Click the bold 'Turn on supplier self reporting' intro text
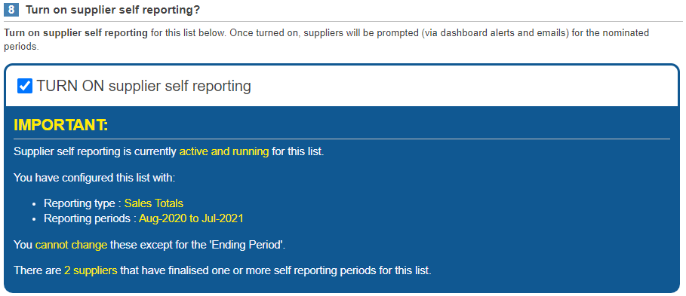 tap(75, 33)
